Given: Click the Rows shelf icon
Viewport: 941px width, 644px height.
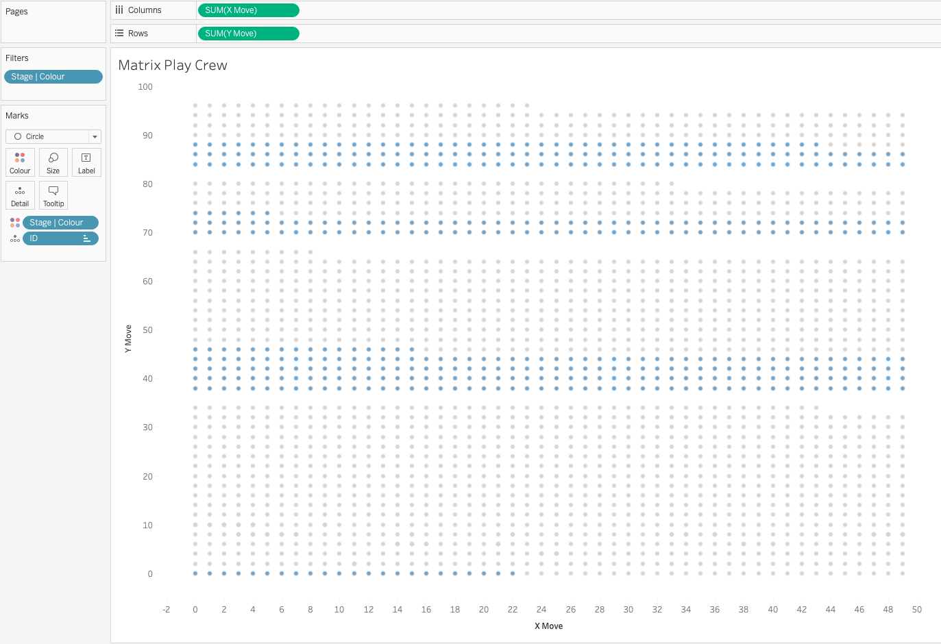Looking at the screenshot, I should pyautogui.click(x=119, y=34).
